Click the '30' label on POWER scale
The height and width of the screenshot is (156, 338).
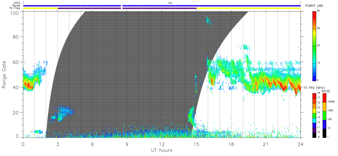click(319, 28)
